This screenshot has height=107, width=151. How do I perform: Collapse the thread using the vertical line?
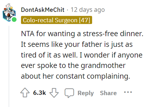click(x=9, y=66)
